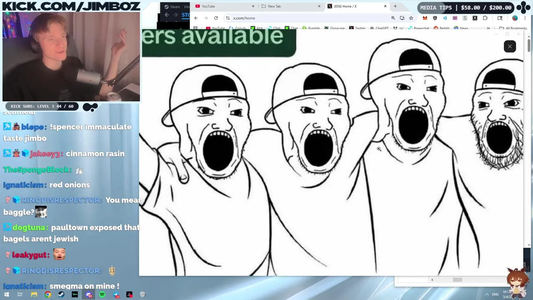Click the MEDIA TIPS $58.00 / $200.00 bar
Screen dimensions: 533x300
point(466,7)
